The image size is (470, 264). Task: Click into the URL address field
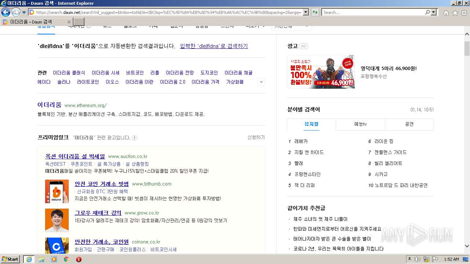pyautogui.click(x=168, y=12)
